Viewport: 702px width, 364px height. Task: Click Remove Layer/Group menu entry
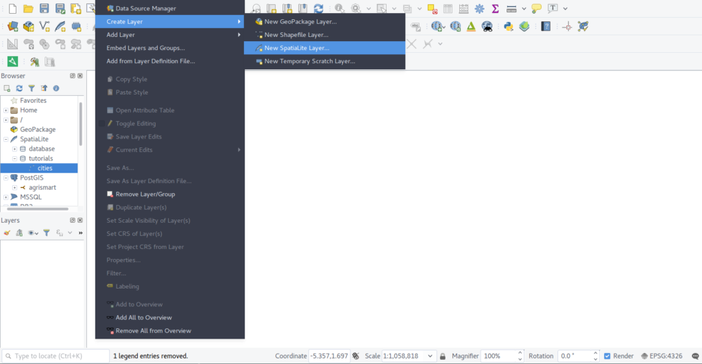pyautogui.click(x=170, y=194)
